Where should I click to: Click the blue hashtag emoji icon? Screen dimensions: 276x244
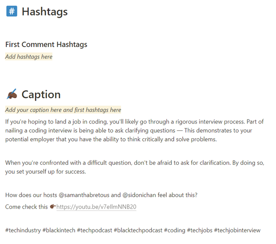tap(12, 11)
